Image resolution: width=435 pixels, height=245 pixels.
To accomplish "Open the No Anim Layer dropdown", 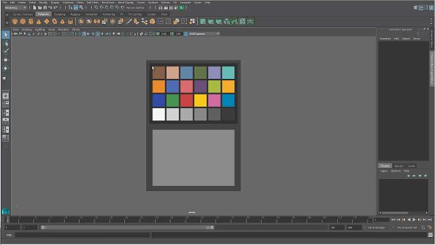I will (376, 227).
